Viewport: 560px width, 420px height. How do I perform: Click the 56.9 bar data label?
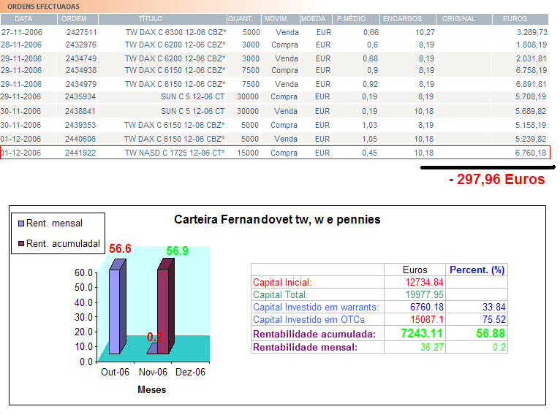click(177, 251)
